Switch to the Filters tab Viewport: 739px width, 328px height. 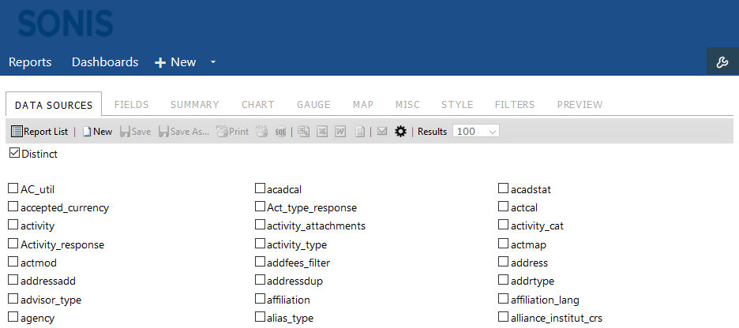(x=515, y=104)
